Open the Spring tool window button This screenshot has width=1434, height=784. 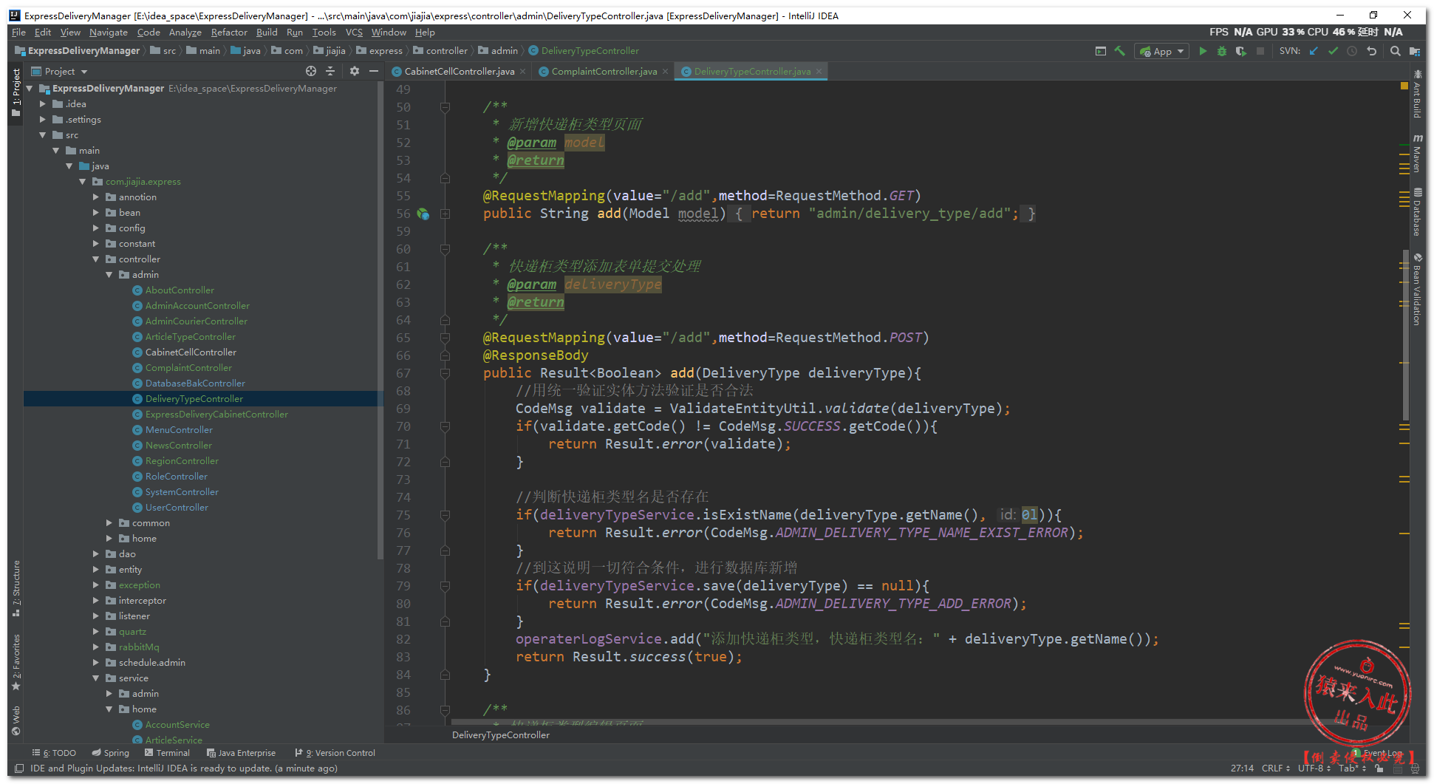(x=110, y=753)
